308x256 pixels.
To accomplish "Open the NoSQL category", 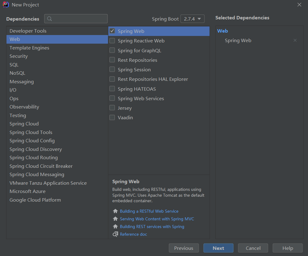I will click(57, 73).
